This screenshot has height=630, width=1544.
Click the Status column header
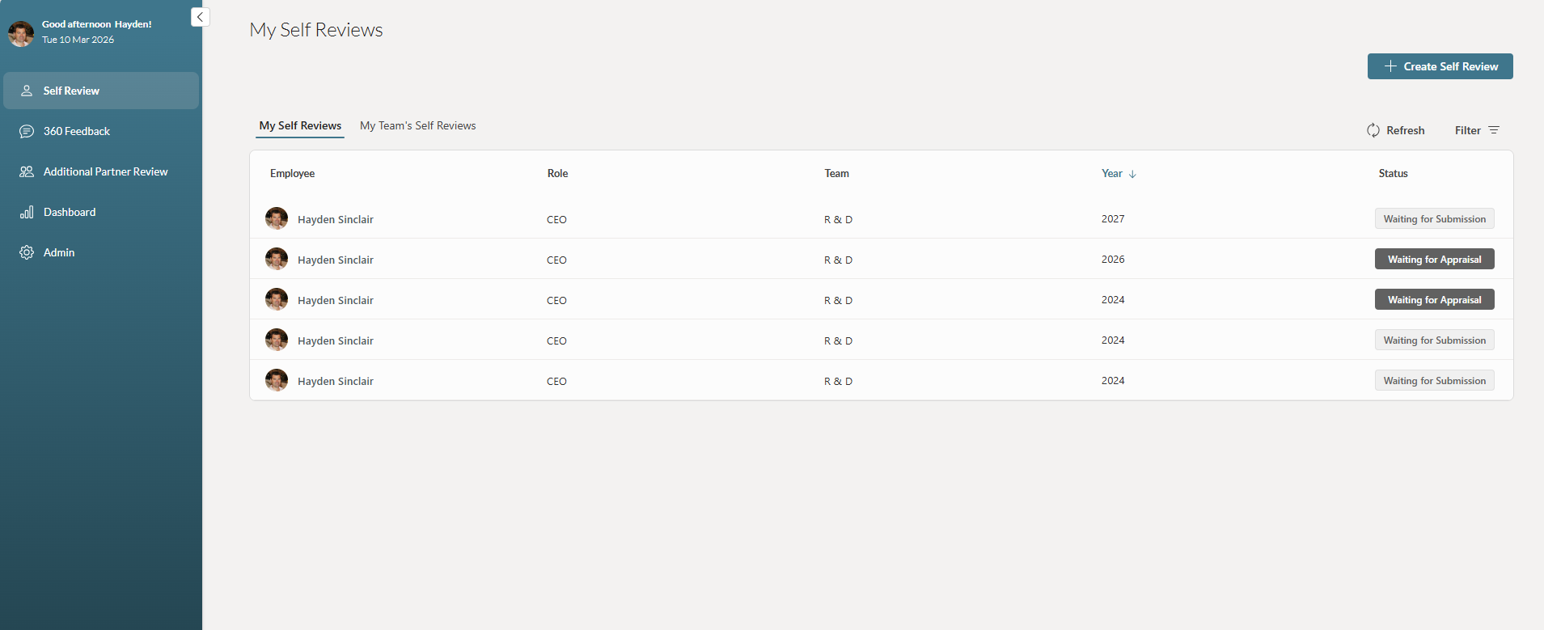[x=1393, y=174]
